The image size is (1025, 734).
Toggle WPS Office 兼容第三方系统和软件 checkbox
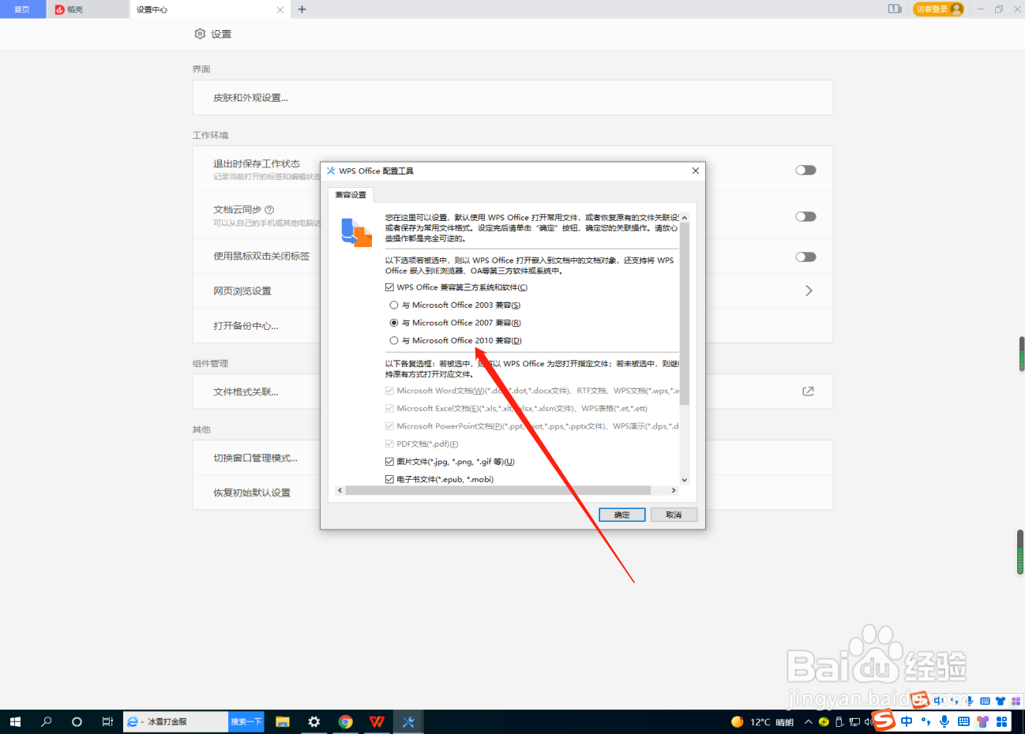coord(389,287)
